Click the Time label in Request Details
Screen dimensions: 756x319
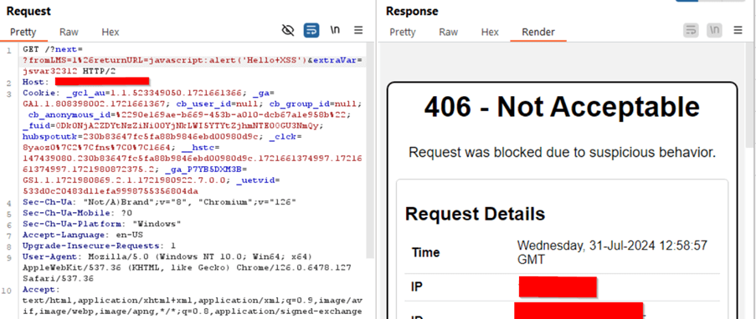point(425,252)
